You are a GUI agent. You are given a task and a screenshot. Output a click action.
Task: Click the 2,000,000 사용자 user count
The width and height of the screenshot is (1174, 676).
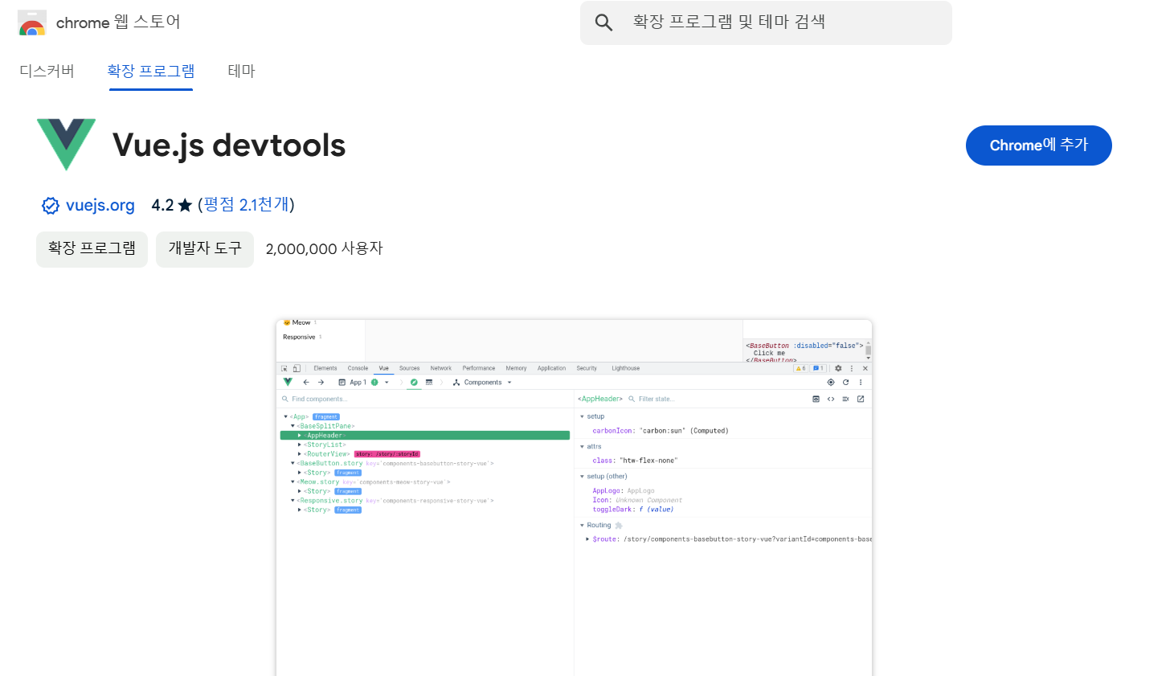[x=325, y=249]
